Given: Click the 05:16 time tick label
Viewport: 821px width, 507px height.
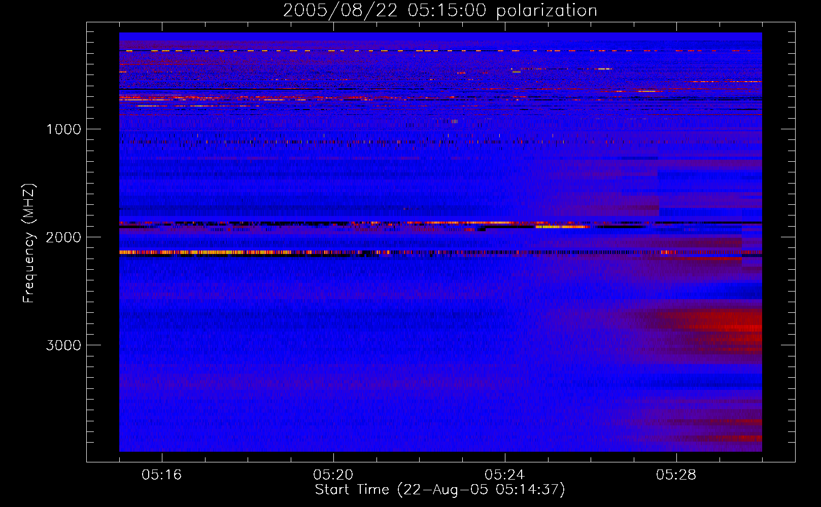Looking at the screenshot, I should pos(162,475).
